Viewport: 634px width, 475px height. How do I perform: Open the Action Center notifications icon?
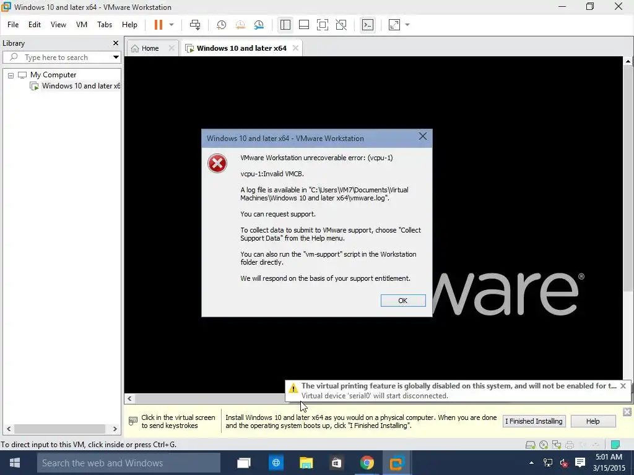(x=580, y=463)
